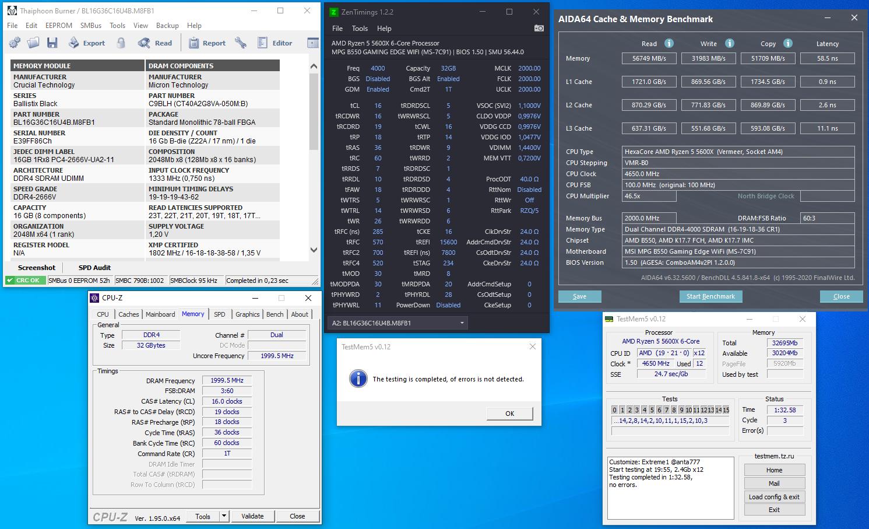The height and width of the screenshot is (529, 869).
Task: Open the File menu in Thaiphoon Burner
Action: (12, 26)
